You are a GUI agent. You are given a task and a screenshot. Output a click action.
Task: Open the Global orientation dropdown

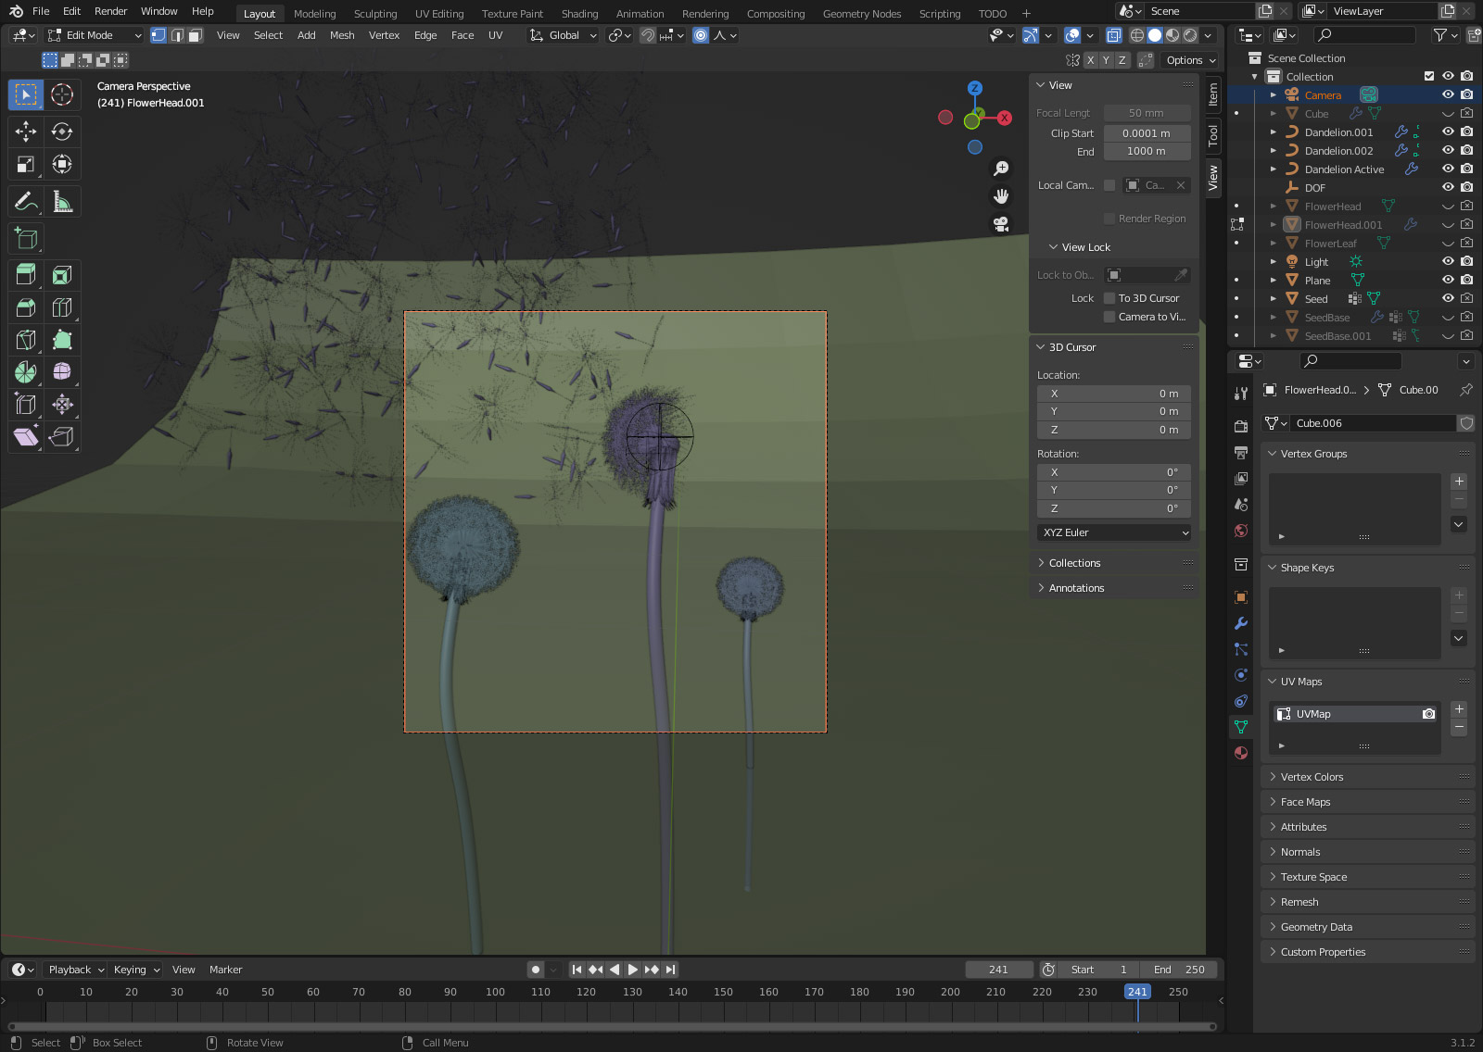coord(564,35)
